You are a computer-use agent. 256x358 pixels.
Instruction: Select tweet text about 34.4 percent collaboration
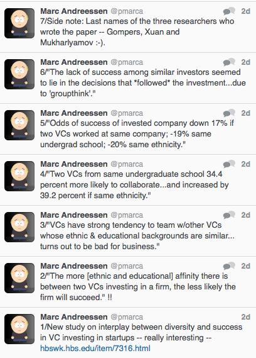[134, 185]
